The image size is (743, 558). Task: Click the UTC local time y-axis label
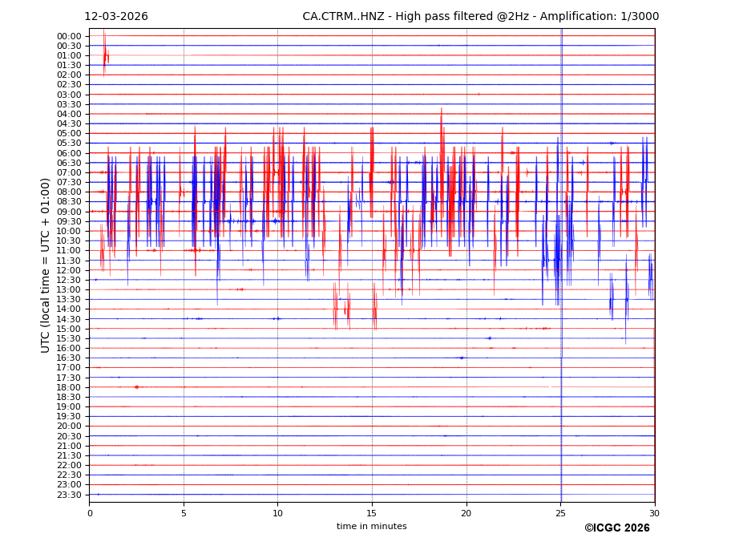pos(46,265)
